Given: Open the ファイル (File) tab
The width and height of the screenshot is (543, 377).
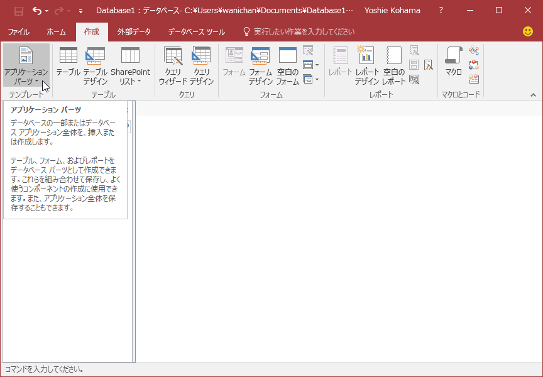Looking at the screenshot, I should pos(18,32).
